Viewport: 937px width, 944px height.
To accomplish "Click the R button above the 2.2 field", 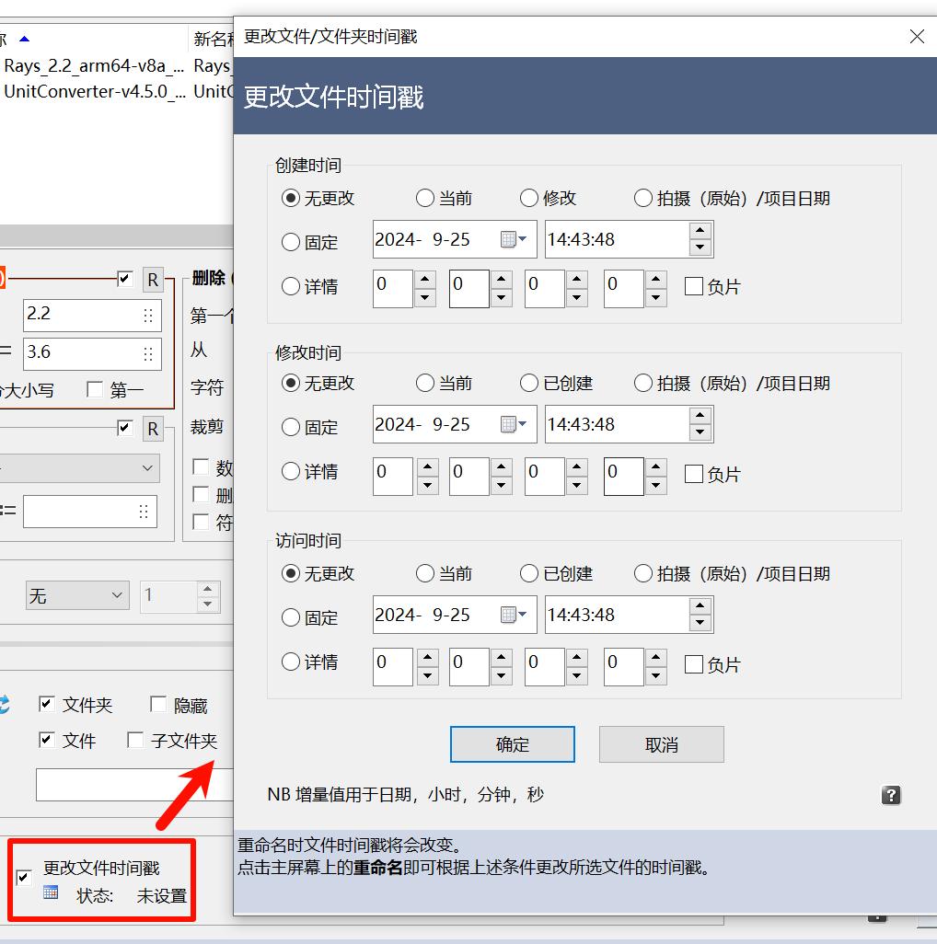I will click(152, 279).
